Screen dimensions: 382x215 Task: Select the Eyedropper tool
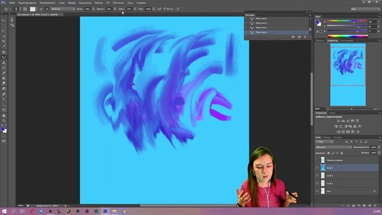coord(4,47)
